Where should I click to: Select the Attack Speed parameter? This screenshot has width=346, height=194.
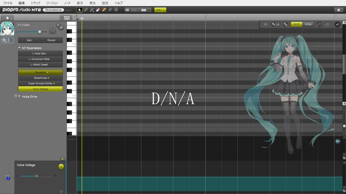click(40, 64)
